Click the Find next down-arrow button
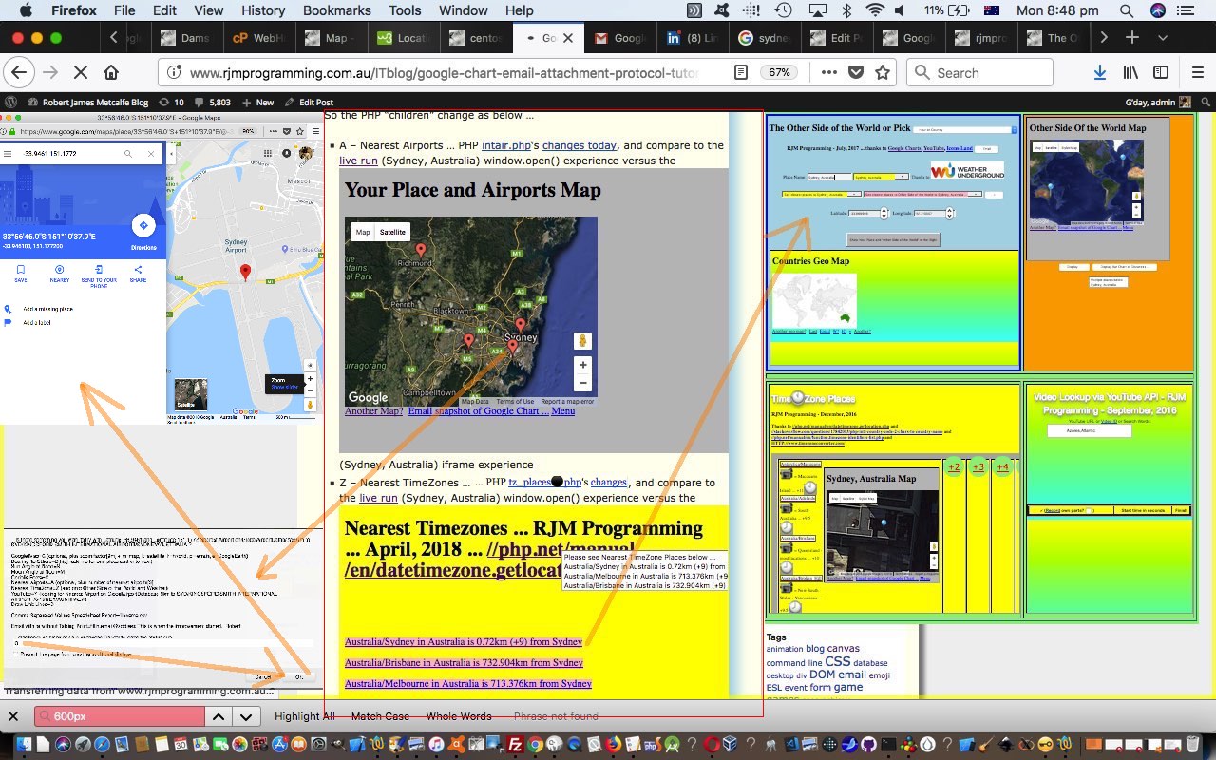The height and width of the screenshot is (760, 1216). (x=245, y=716)
